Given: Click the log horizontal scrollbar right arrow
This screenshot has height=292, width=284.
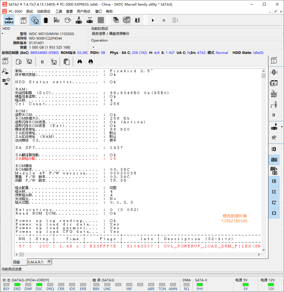Looking at the screenshot, I should tap(259, 254).
